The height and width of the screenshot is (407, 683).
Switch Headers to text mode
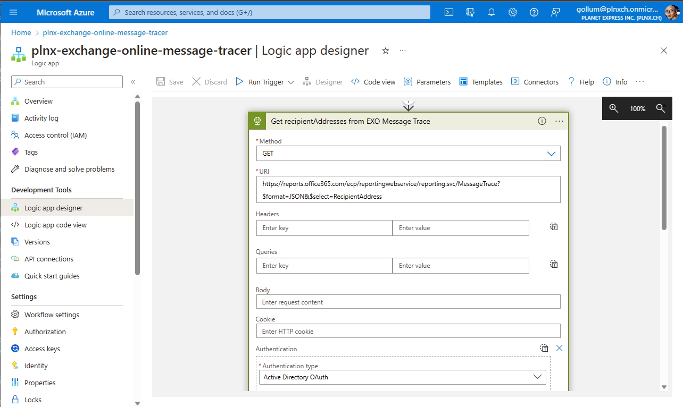553,226
